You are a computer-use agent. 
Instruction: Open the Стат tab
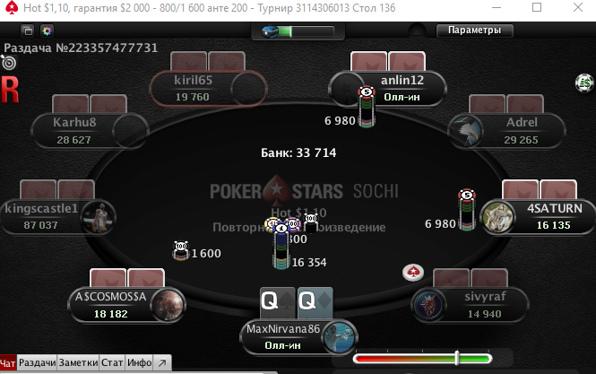(112, 362)
